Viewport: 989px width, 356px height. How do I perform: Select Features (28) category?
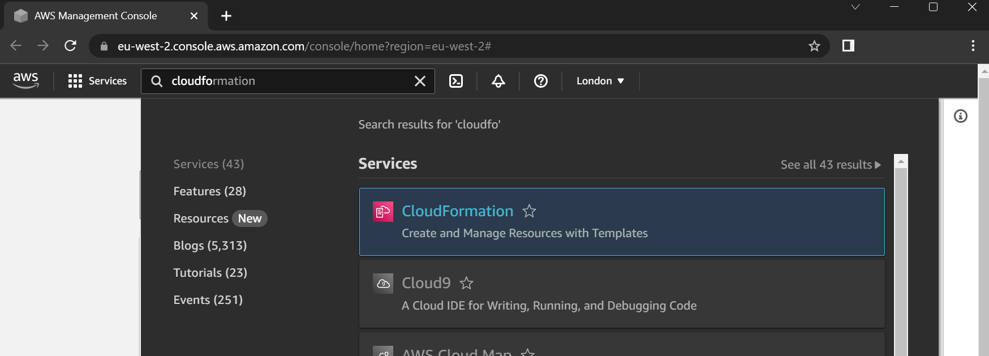coord(209,191)
